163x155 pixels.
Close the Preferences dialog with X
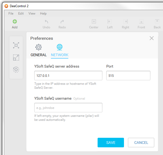tap(152, 38)
